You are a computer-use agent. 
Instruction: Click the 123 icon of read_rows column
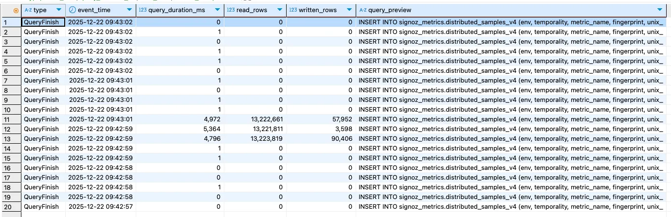231,10
